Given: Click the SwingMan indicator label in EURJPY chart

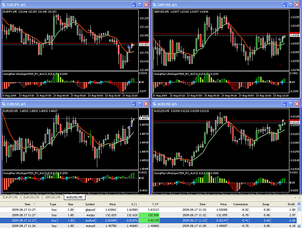Looking at the screenshot, I should click(x=35, y=74).
